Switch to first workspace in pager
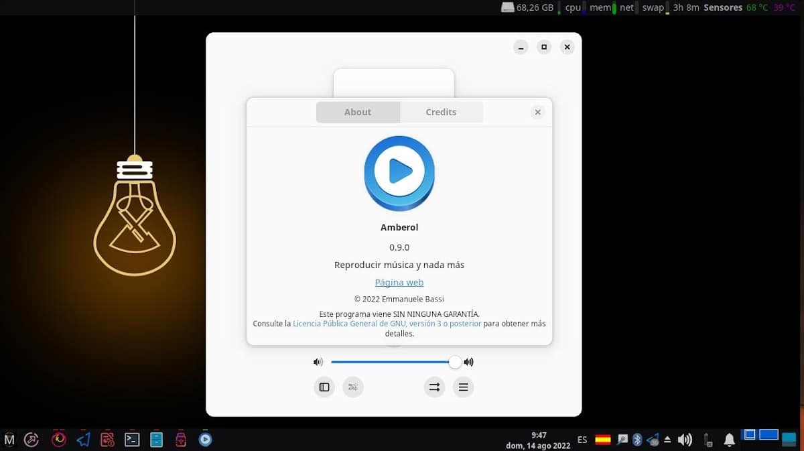 point(750,434)
